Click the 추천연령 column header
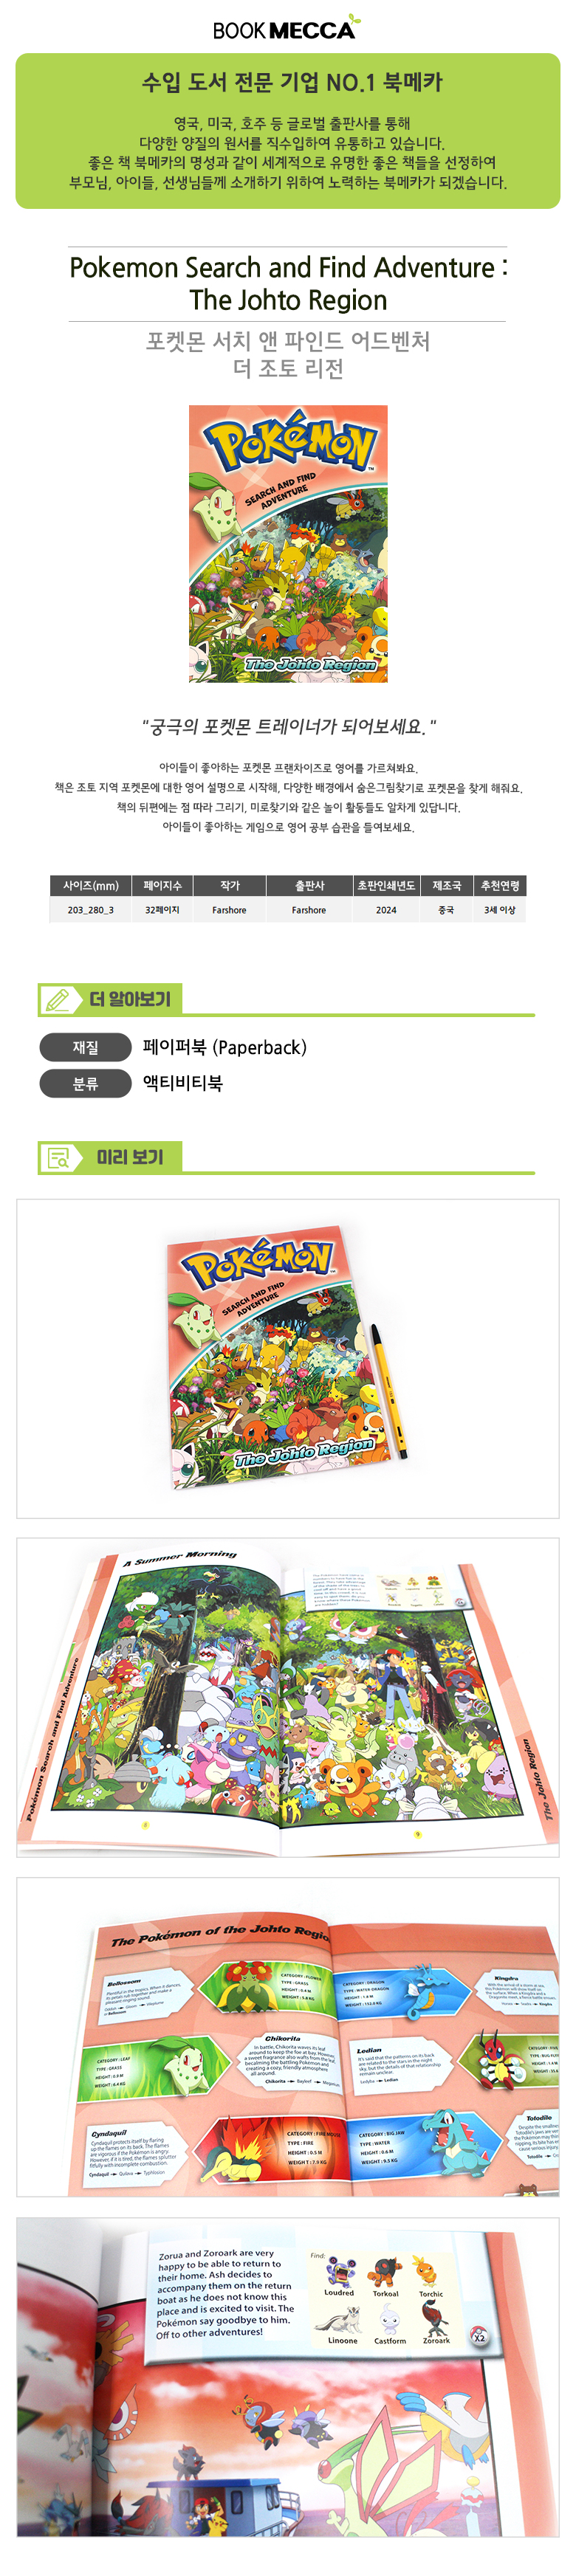The image size is (576, 2576). 500,885
